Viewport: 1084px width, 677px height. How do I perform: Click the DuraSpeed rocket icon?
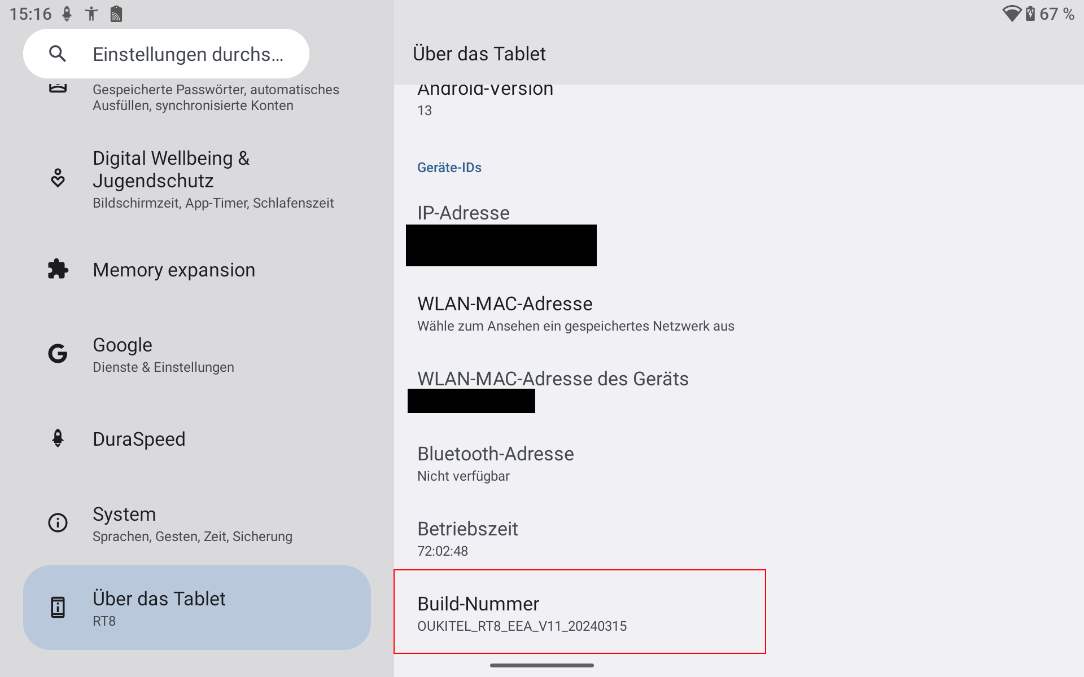tap(58, 439)
